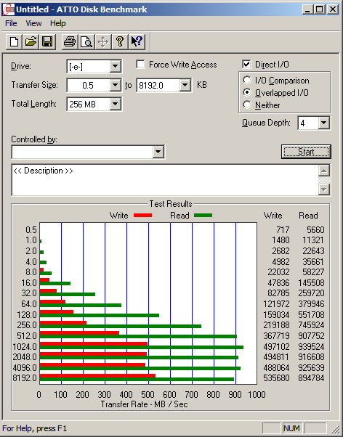343x437 pixels.
Task: Select the I/O Comparison radio button
Action: (x=247, y=81)
